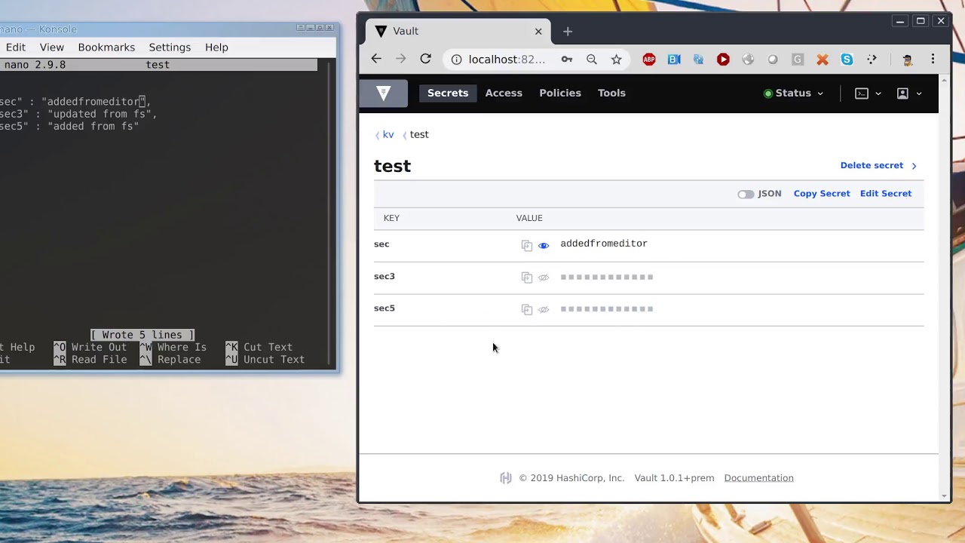Expand the Status dropdown
This screenshot has height=543, width=965.
[793, 93]
